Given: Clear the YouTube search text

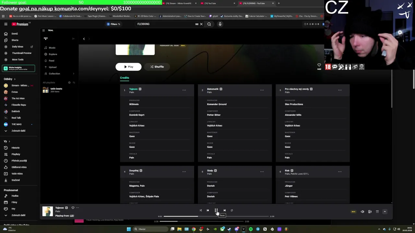Looking at the screenshot, I should pyautogui.click(x=201, y=24).
